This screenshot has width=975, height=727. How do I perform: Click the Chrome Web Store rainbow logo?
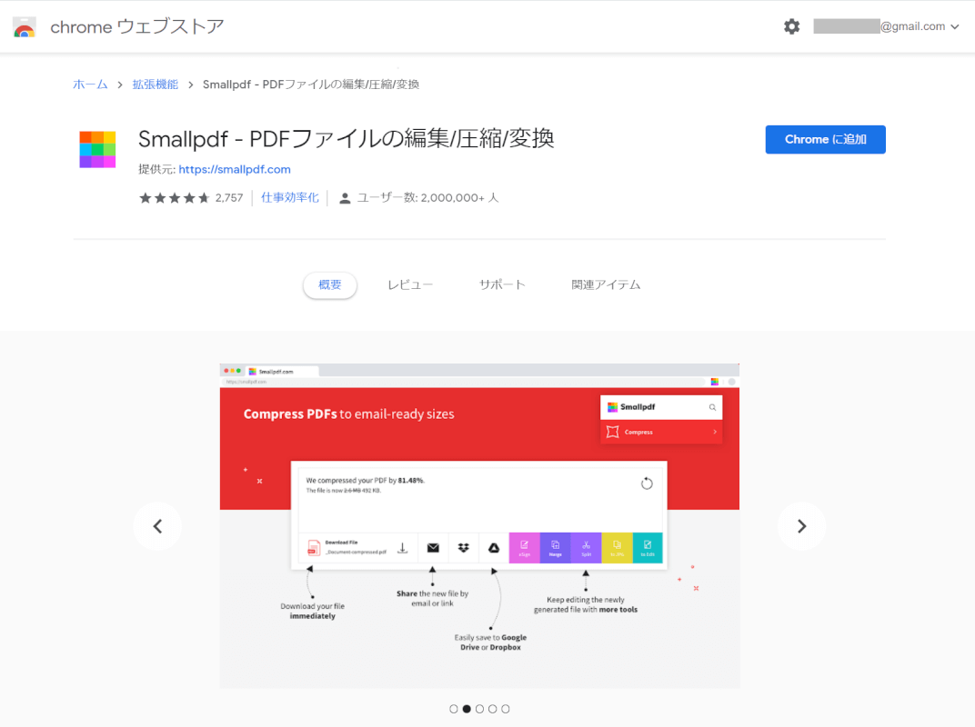coord(25,27)
